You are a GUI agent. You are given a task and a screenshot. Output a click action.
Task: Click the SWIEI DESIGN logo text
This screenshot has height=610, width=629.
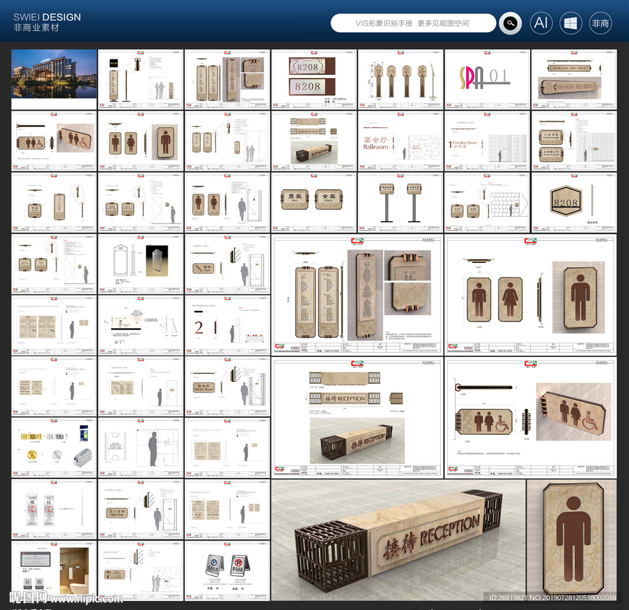(47, 17)
